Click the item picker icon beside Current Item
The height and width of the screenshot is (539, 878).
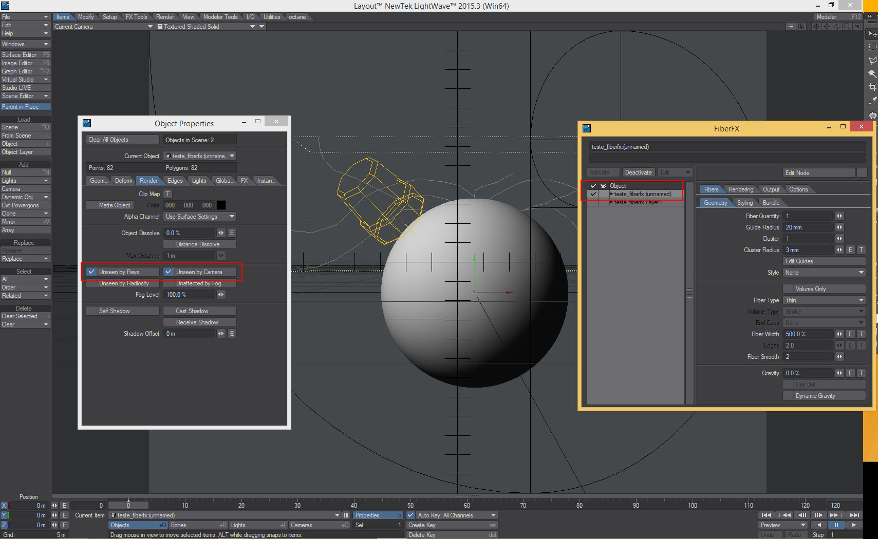click(346, 515)
